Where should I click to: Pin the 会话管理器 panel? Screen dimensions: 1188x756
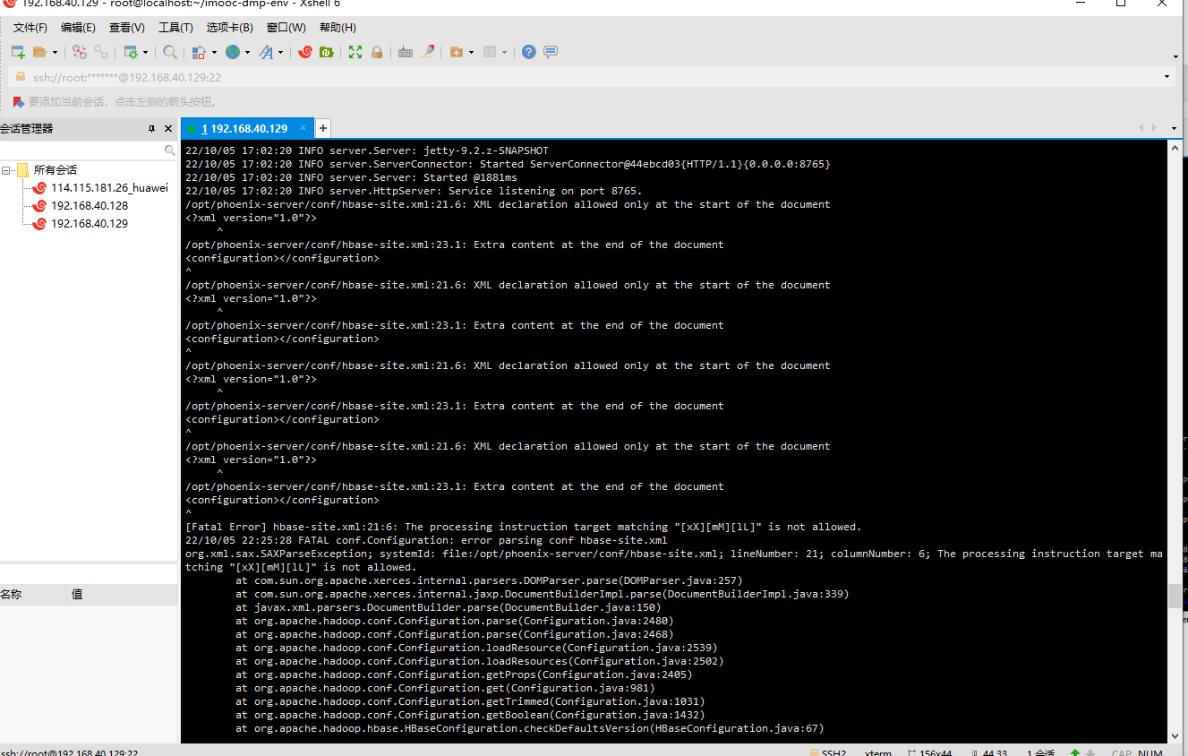(x=151, y=129)
